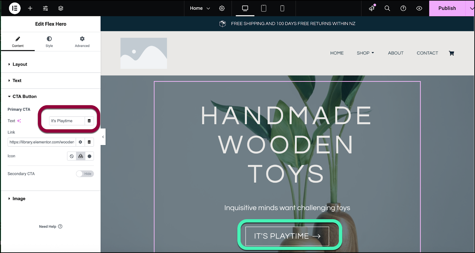Screen dimensions: 475x253
Task: Switch to the Advanced tab
Action: tap(82, 42)
